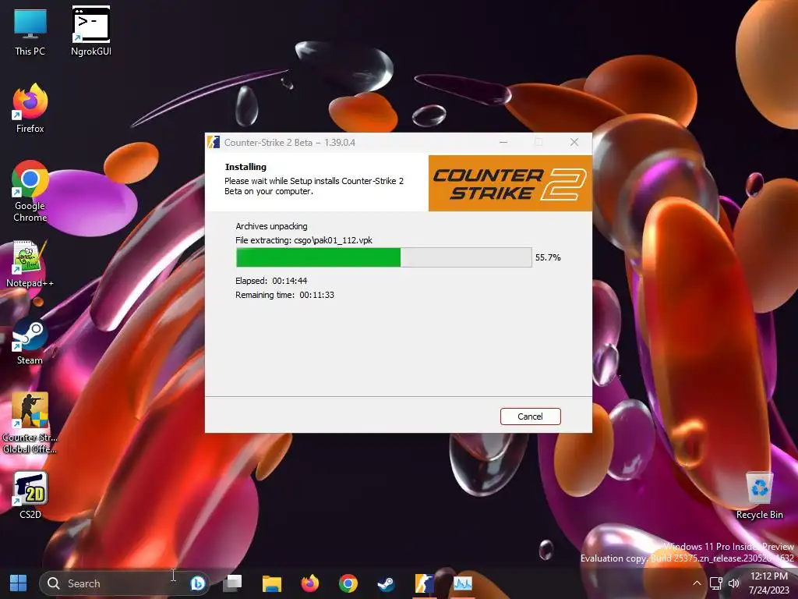
Task: Click the 'Counter-Strike 2 Beta – 1.39.0.4' title text
Action: pyautogui.click(x=290, y=143)
